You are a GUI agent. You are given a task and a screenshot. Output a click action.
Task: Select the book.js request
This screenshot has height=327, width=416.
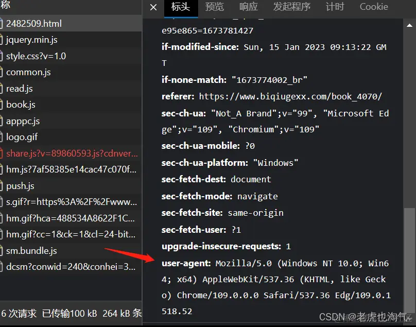[x=71, y=105]
